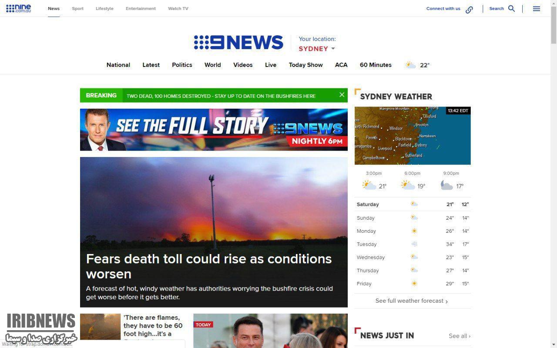Click the 3:00pm forecast weather icon
557x348 pixels.
[369, 186]
